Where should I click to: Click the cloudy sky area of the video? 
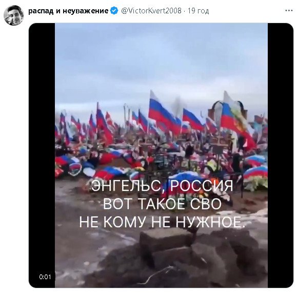click(x=161, y=63)
